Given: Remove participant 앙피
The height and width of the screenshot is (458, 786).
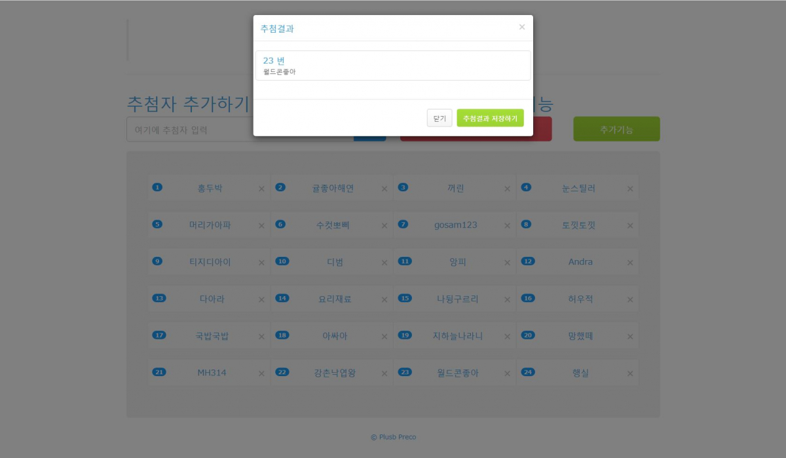Looking at the screenshot, I should [507, 262].
